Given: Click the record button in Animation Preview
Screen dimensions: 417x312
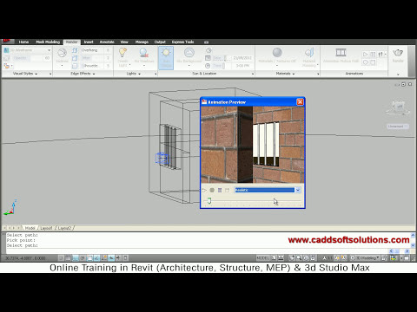Looking at the screenshot, I should 212,190.
